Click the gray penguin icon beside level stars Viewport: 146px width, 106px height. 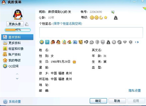click(x=116, y=18)
